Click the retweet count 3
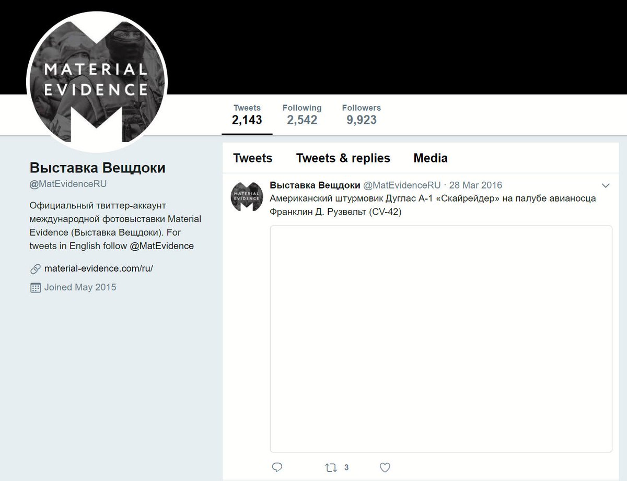This screenshot has width=627, height=481. (346, 467)
